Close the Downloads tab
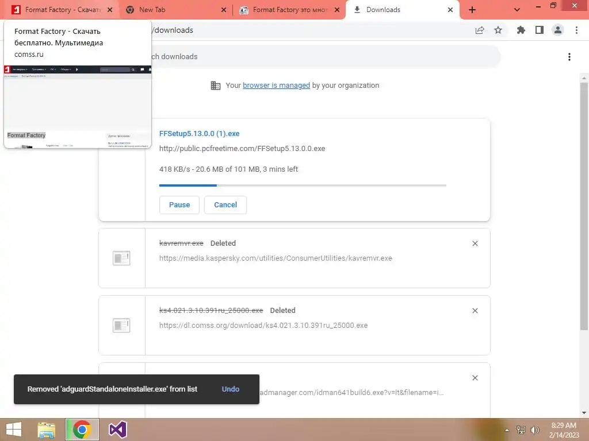 point(450,10)
